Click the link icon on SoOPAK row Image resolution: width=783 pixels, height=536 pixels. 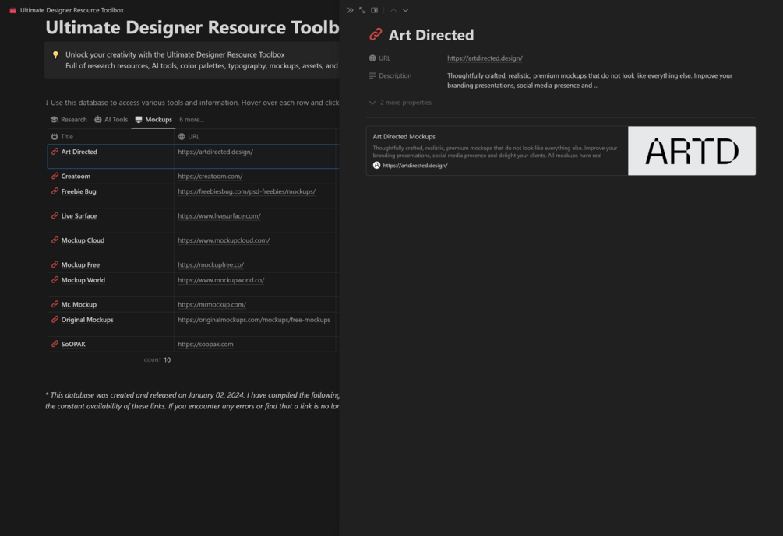click(x=55, y=344)
